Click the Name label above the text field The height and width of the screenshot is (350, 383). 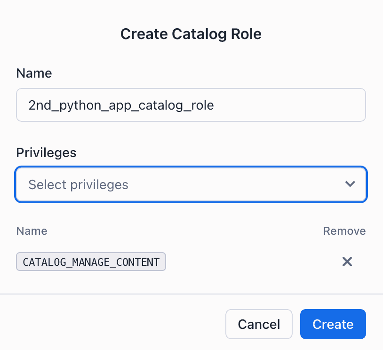click(34, 73)
